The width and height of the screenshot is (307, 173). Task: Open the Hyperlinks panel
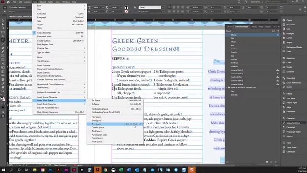click(x=289, y=78)
